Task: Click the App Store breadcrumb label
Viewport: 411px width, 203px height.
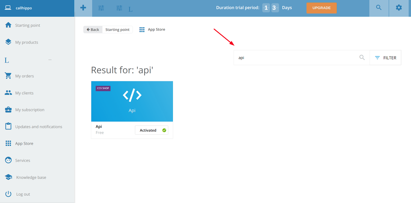Action: 156,30
